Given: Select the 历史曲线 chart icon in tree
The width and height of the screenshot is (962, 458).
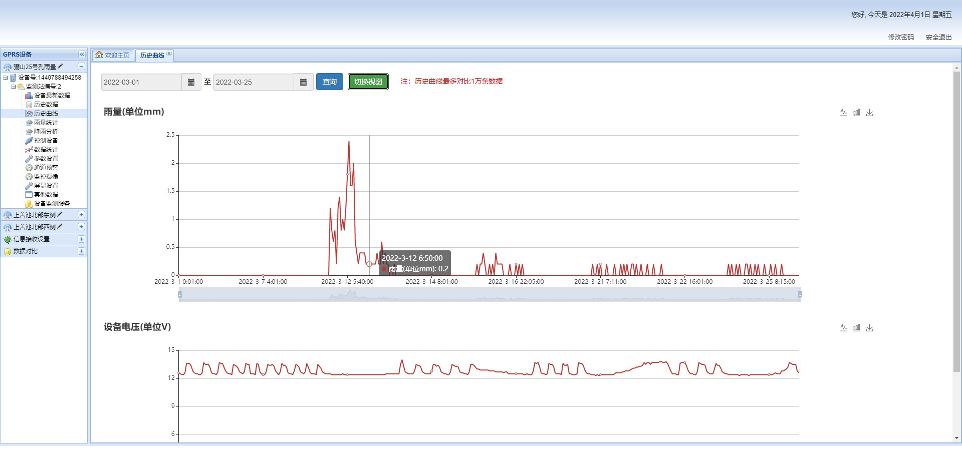Looking at the screenshot, I should [x=29, y=114].
